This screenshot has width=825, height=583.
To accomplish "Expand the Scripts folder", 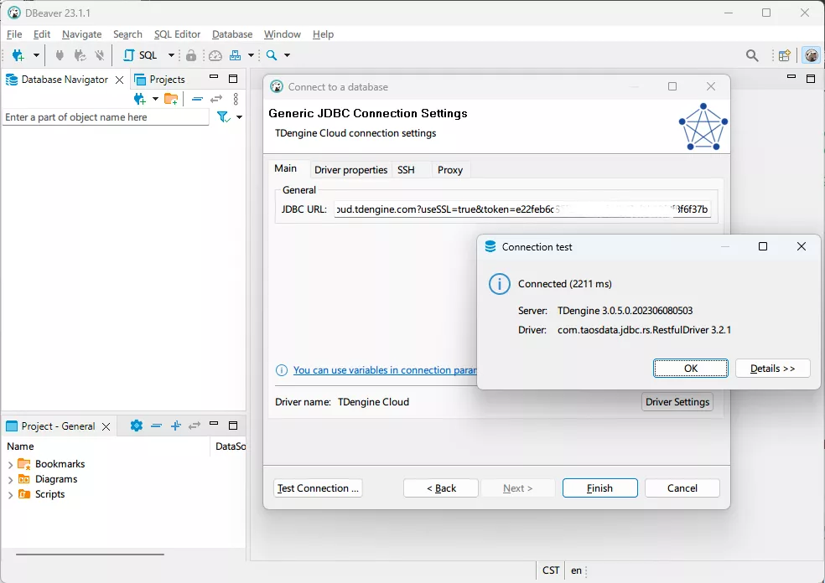I will pyautogui.click(x=11, y=495).
